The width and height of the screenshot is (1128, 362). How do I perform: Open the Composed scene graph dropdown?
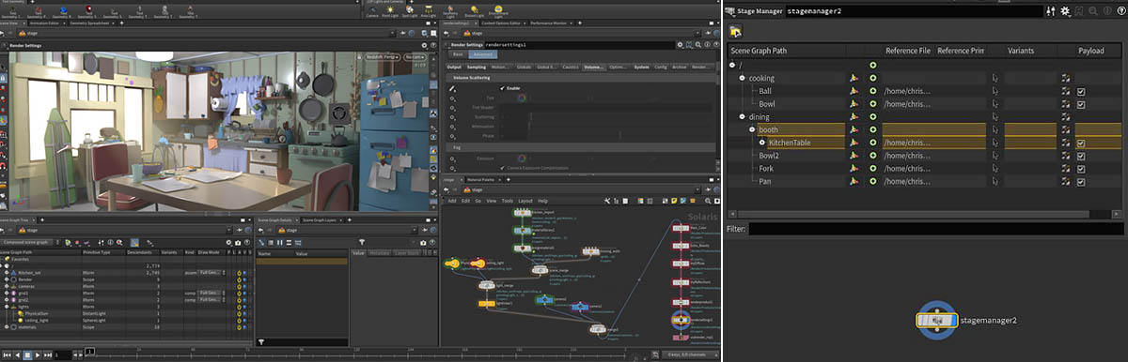click(x=31, y=243)
